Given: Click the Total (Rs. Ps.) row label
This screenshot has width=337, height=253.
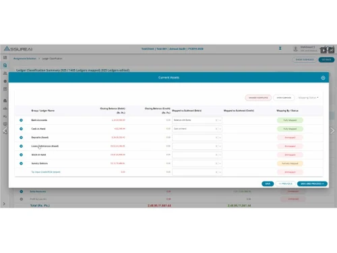Looking at the screenshot, I should tap(40, 206).
